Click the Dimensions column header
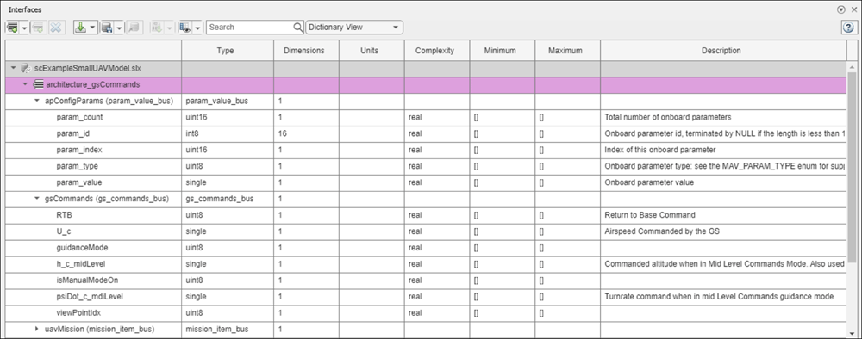Viewport: 862px width, 339px height. click(x=306, y=51)
